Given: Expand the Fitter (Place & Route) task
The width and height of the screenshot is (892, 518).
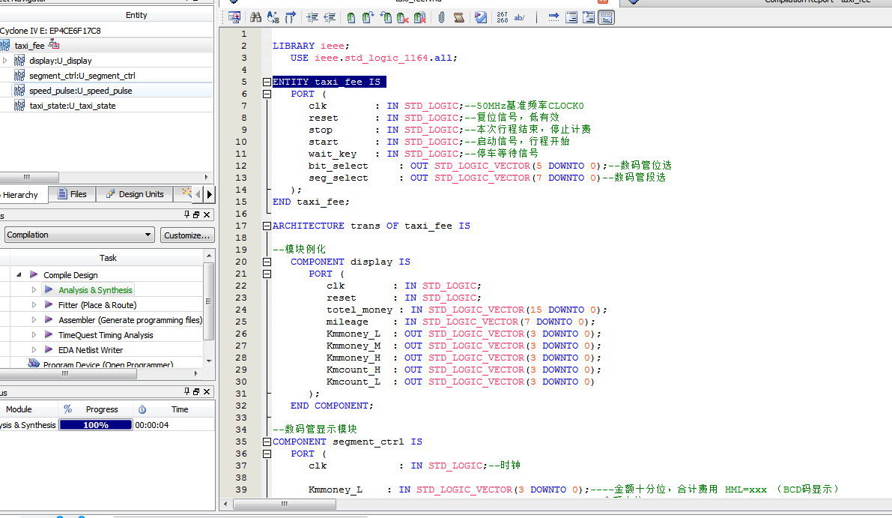Looking at the screenshot, I should click(34, 305).
